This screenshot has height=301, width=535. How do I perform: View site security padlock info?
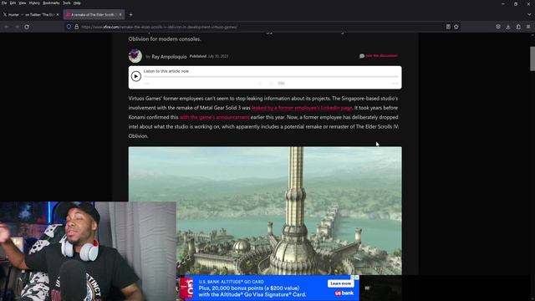click(x=77, y=27)
